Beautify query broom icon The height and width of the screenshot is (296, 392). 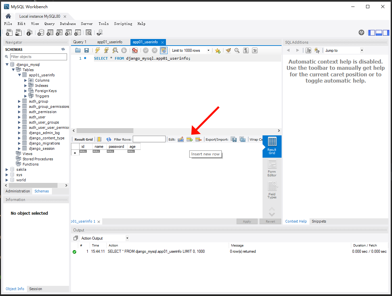coord(228,50)
